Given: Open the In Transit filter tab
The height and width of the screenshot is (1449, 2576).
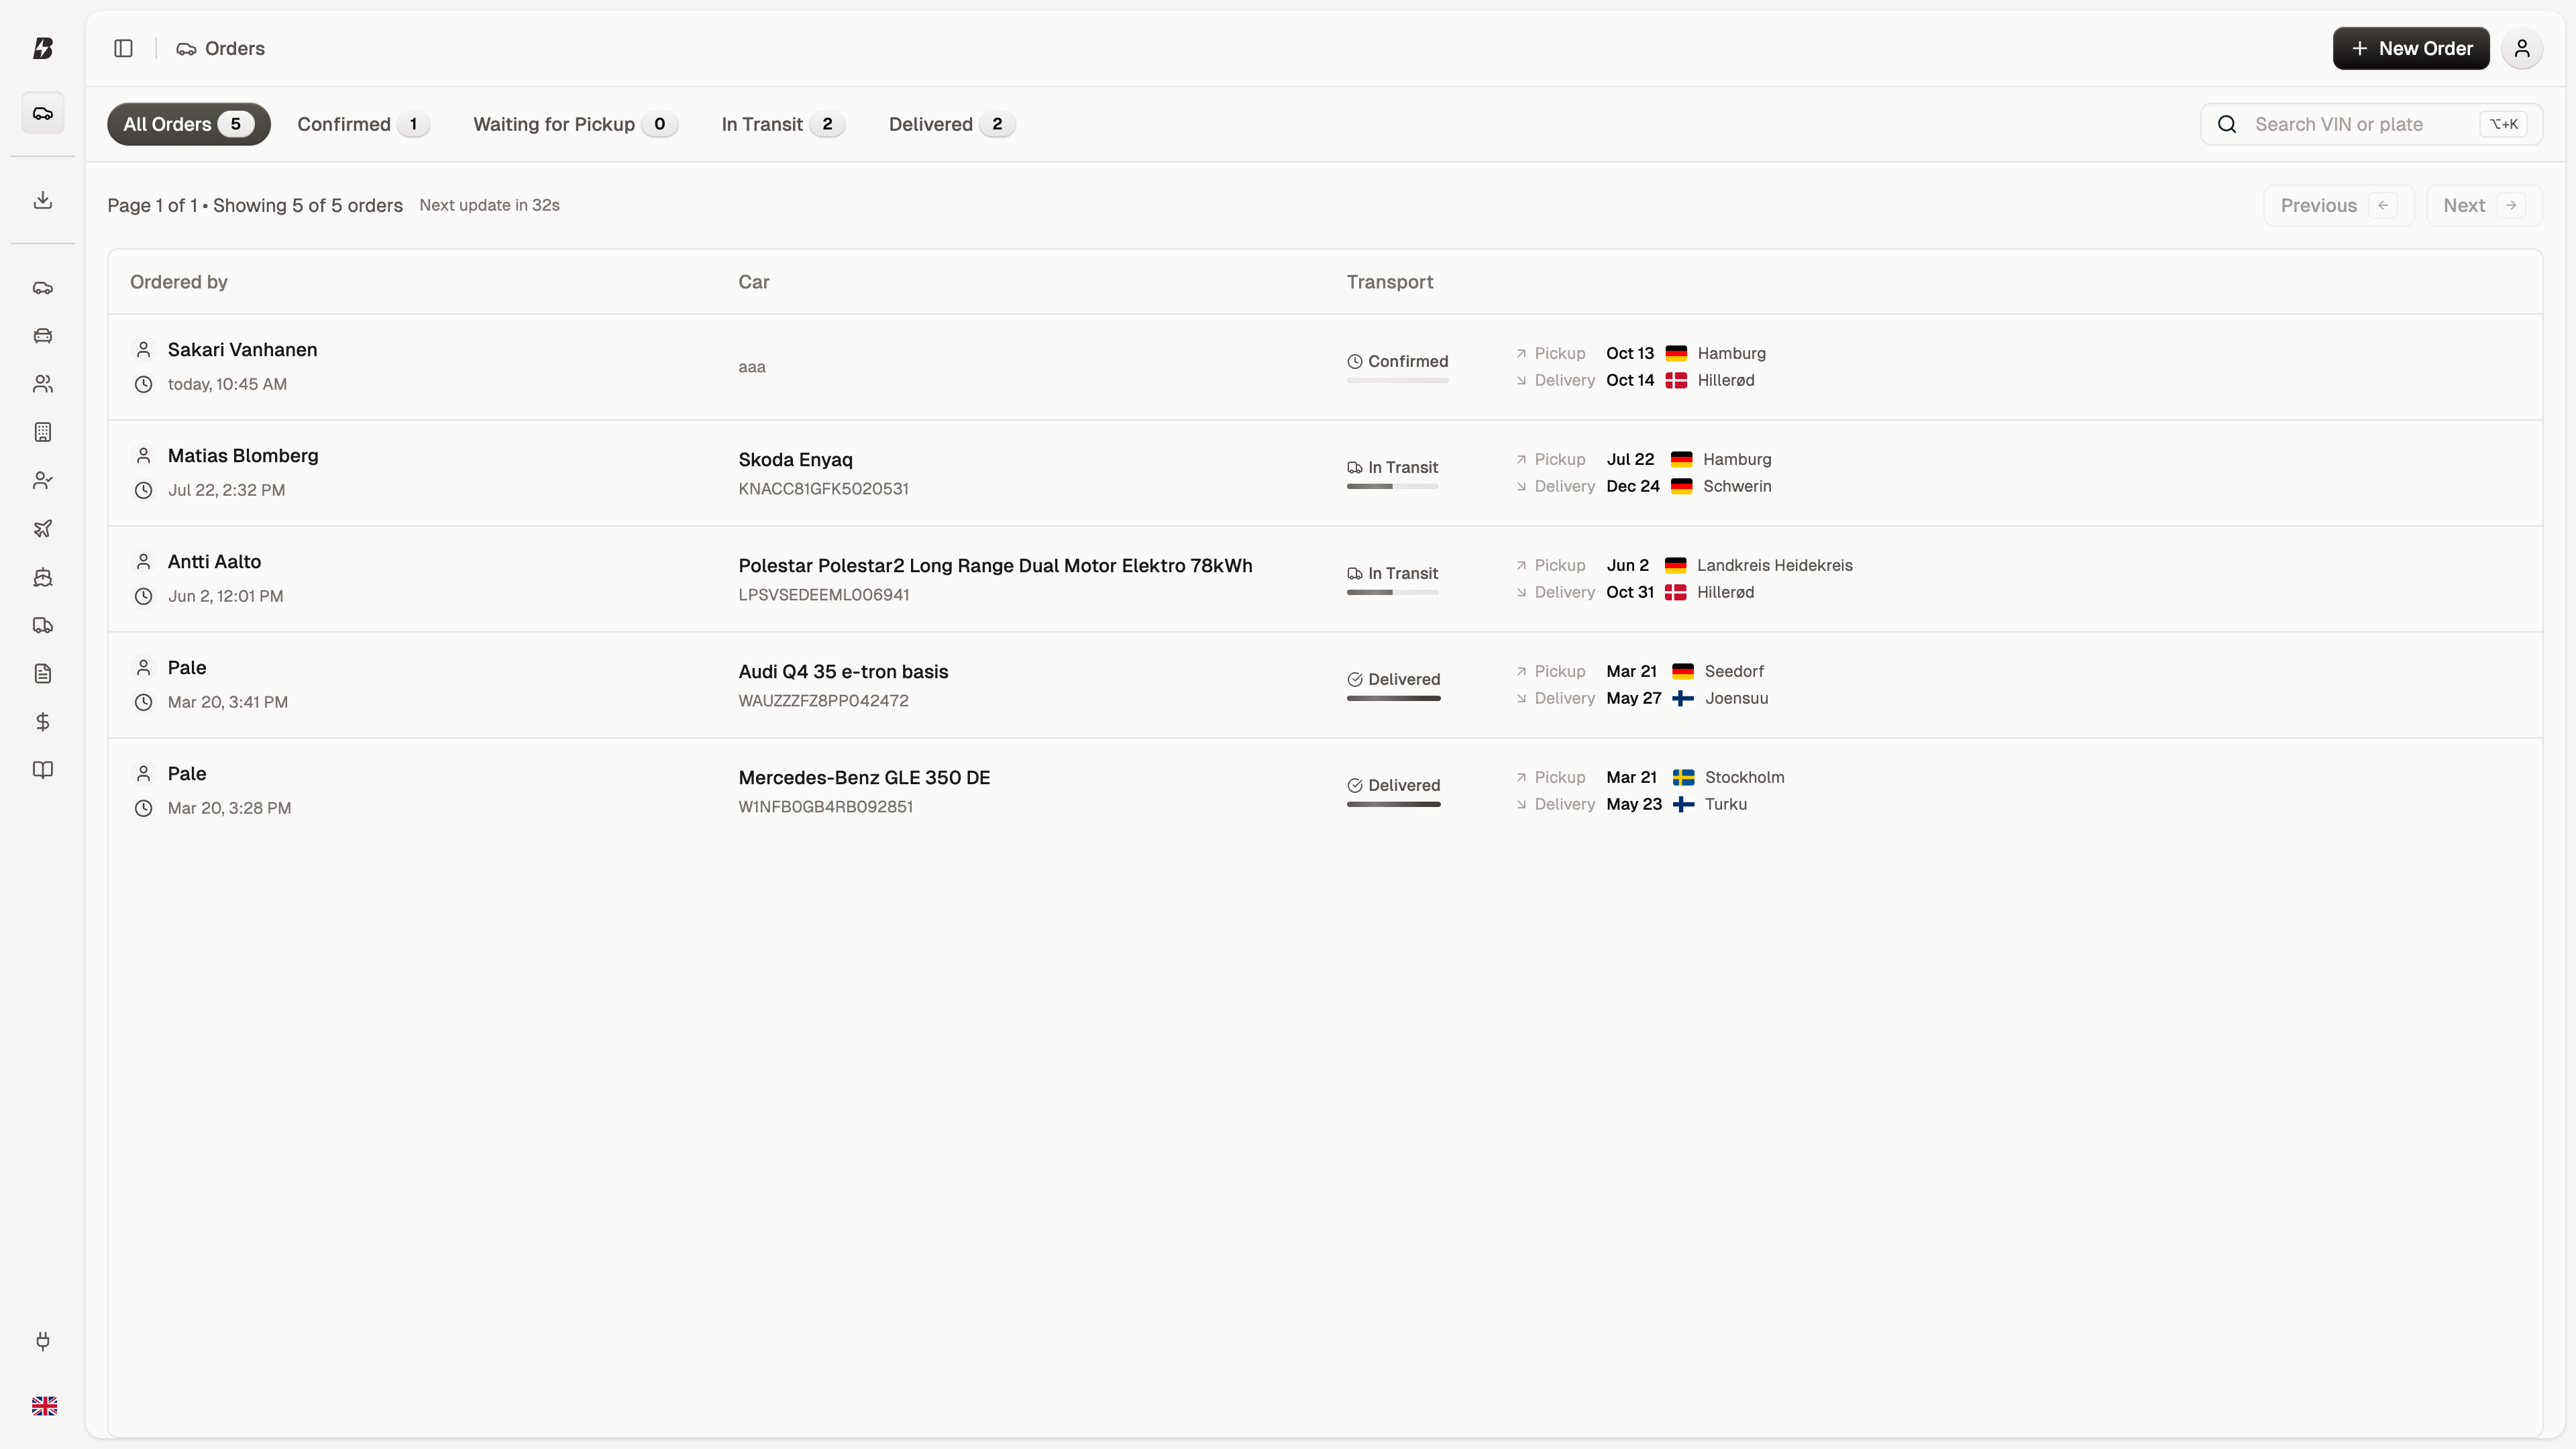Looking at the screenshot, I should click(x=781, y=124).
